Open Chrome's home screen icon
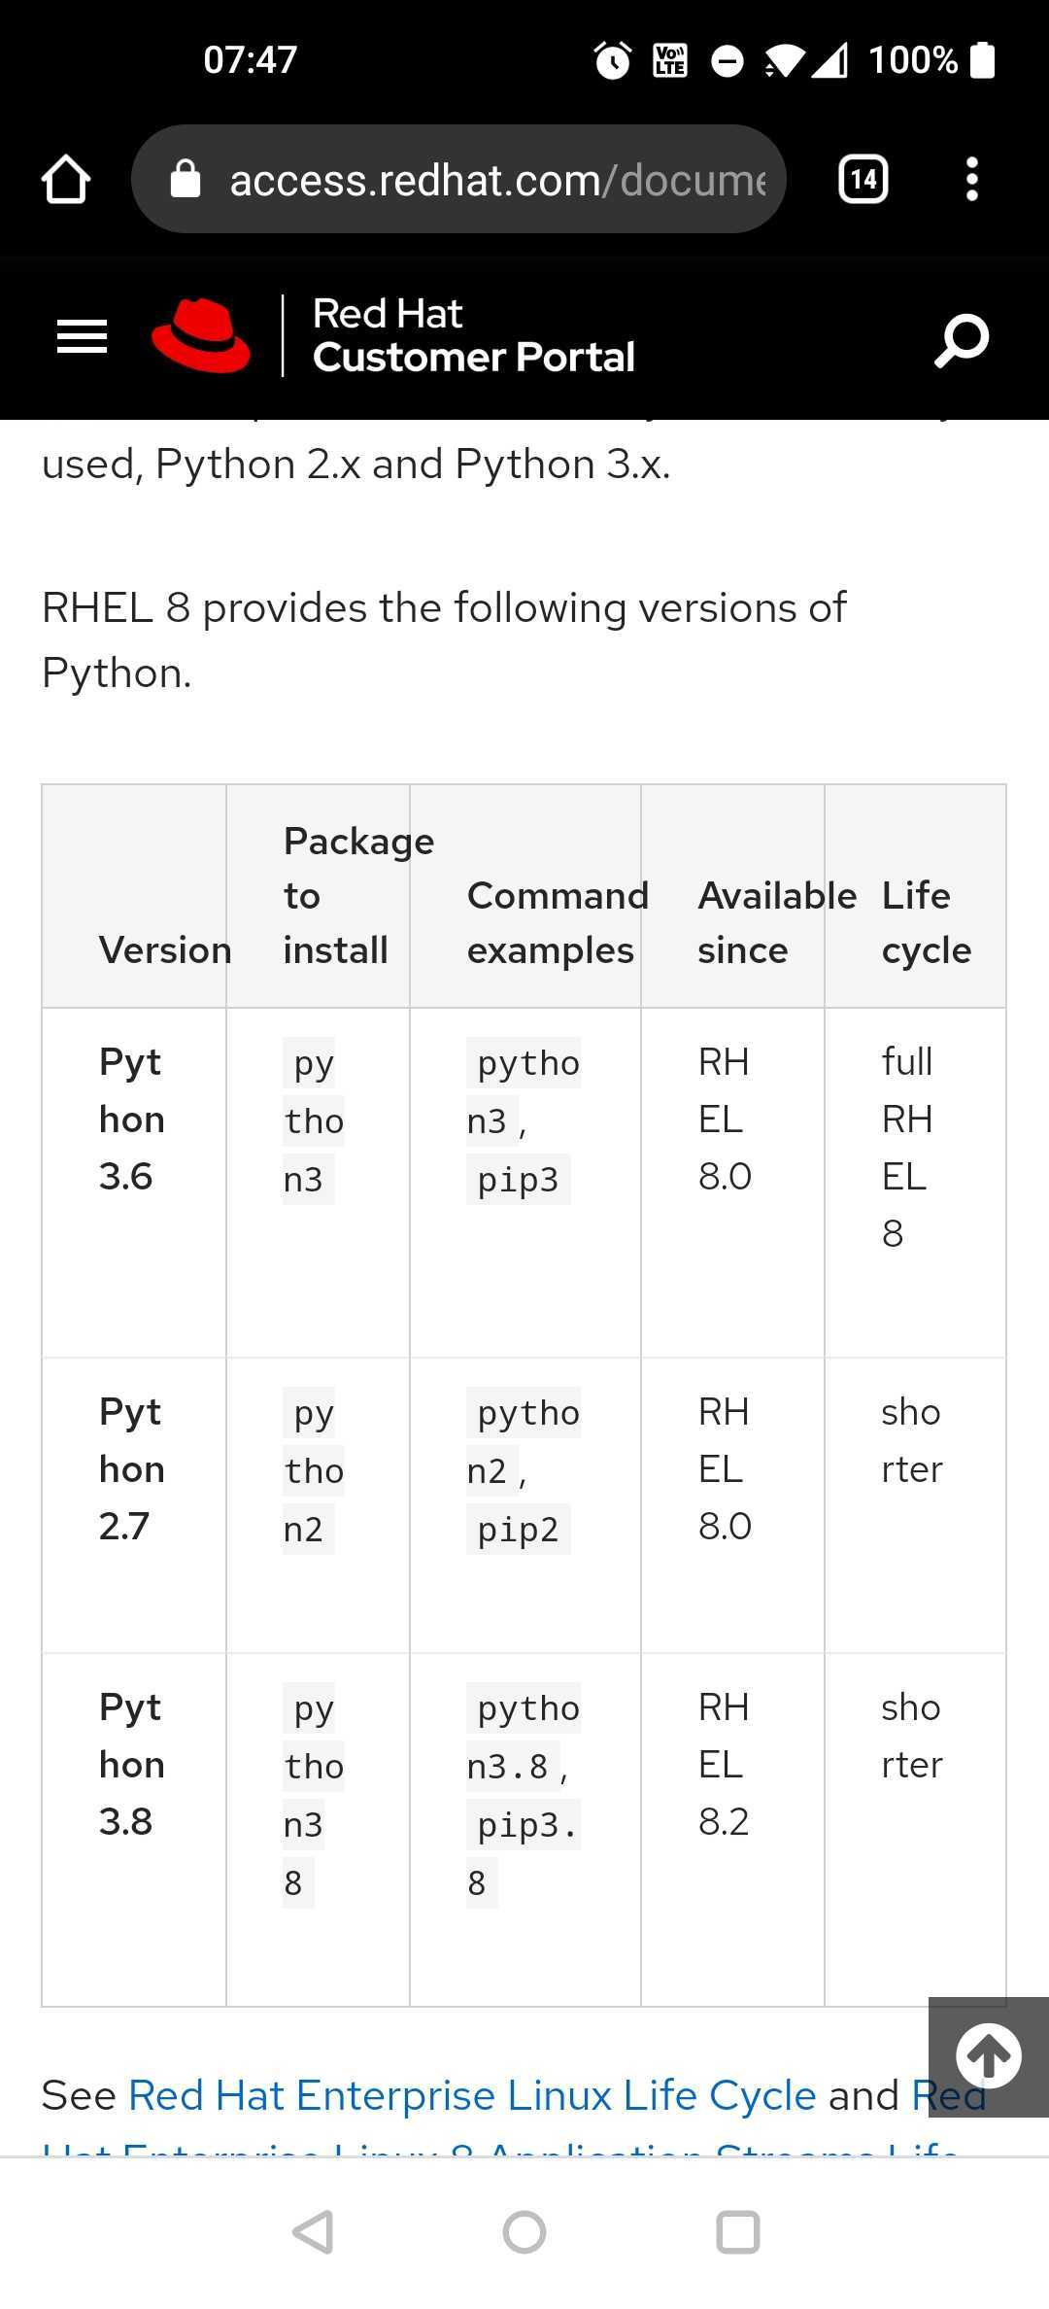This screenshot has height=2309, width=1049. click(x=65, y=178)
